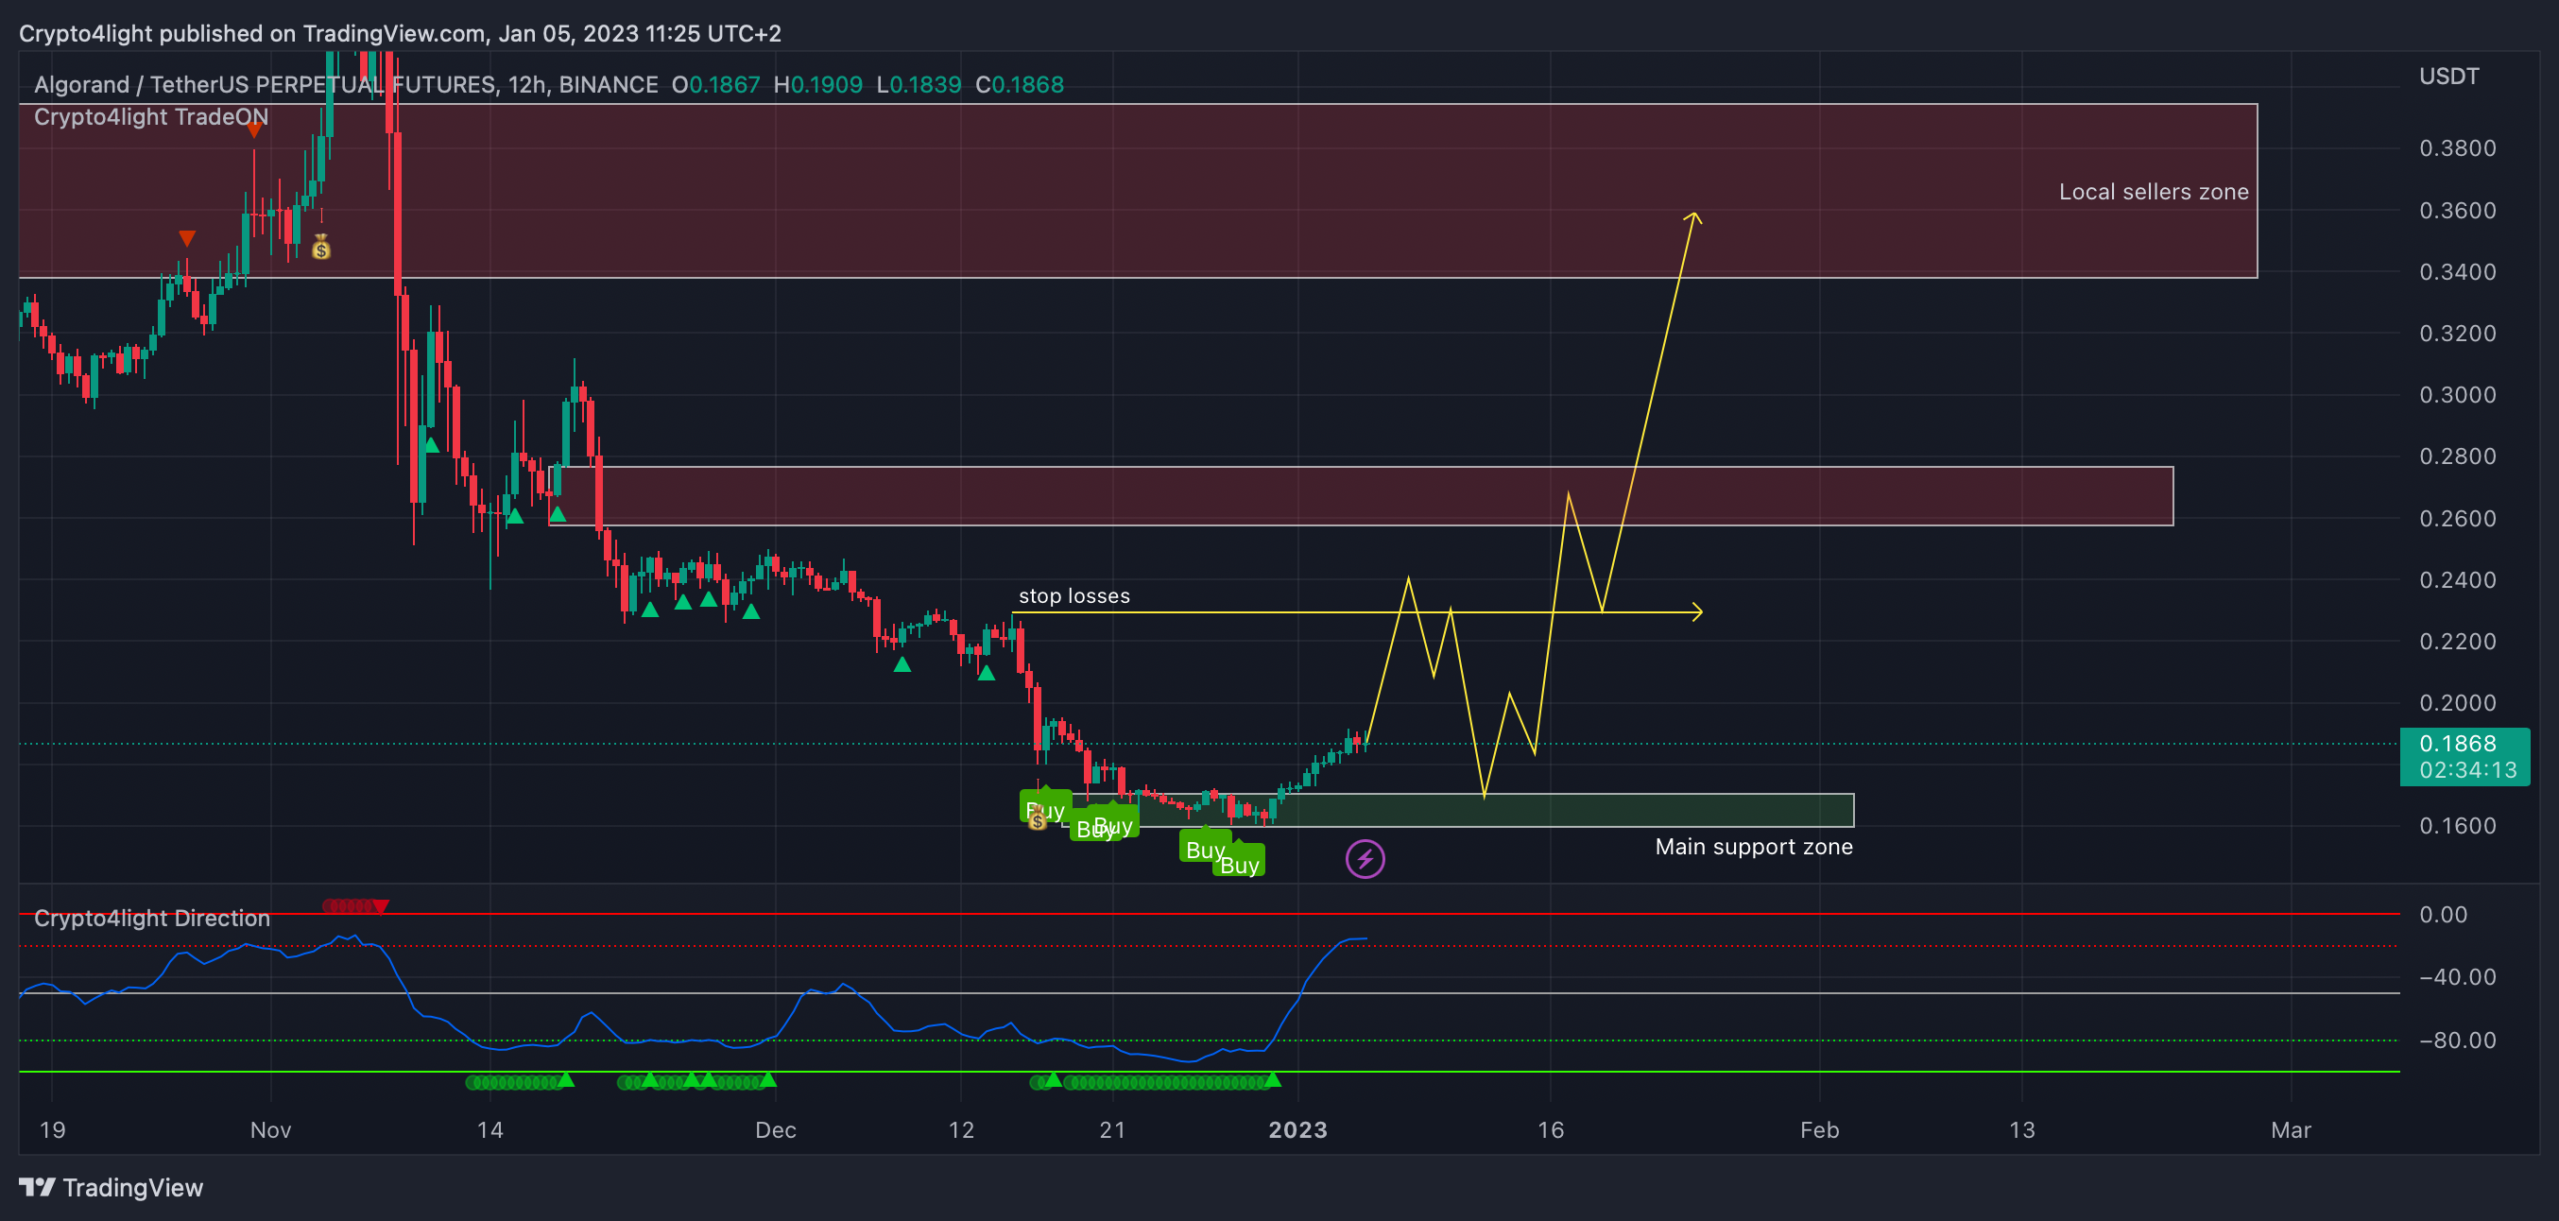Select the 'Local sellers zone' label
The image size is (2559, 1221).
(x=2153, y=192)
